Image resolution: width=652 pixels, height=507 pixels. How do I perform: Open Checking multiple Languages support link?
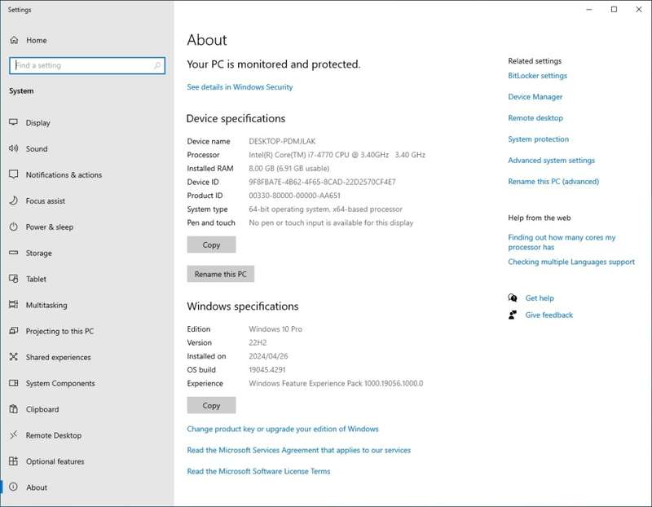coord(571,262)
